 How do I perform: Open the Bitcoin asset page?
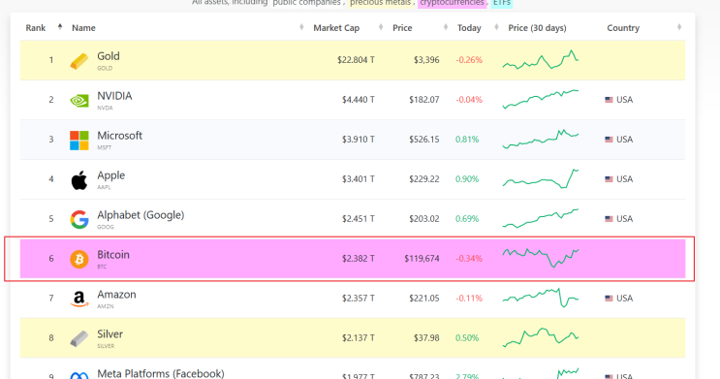[113, 255]
